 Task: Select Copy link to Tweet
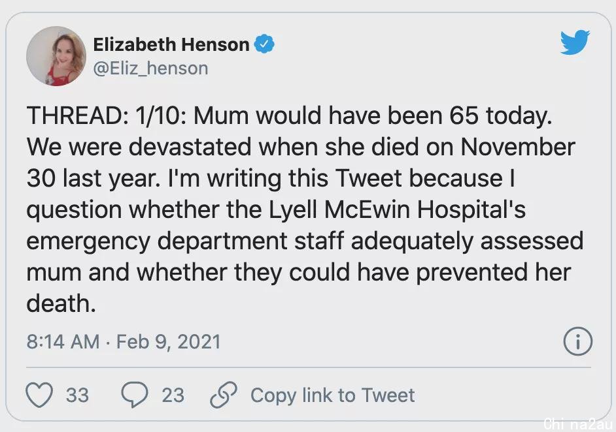click(333, 395)
